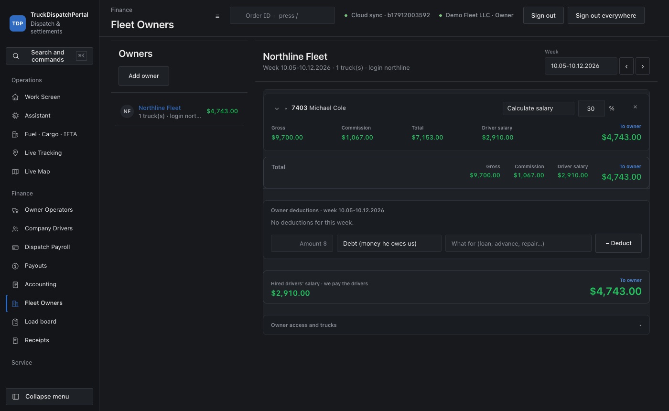
Task: Click the Payouts dollar icon
Action: (x=15, y=266)
